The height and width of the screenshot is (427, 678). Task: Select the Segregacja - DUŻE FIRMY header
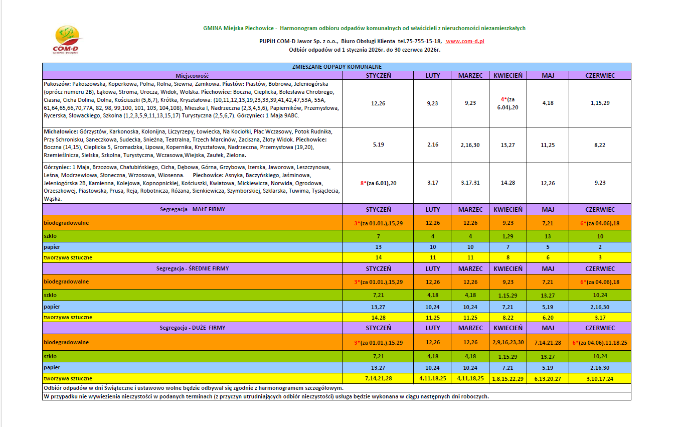click(192, 328)
